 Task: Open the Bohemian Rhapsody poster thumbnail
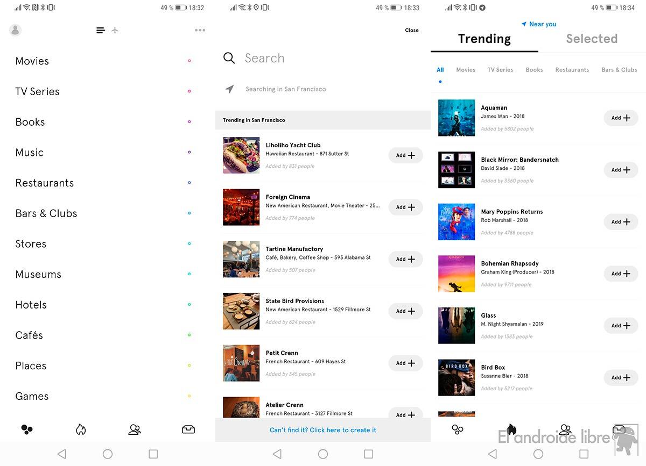457,274
